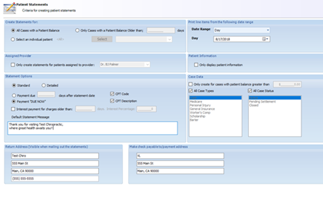This screenshot has width=323, height=198.
Task: Click payment address Main, CA 90000 field
Action: pos(180,171)
